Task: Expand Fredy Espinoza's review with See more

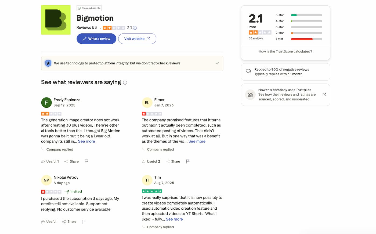Action: 86,141
